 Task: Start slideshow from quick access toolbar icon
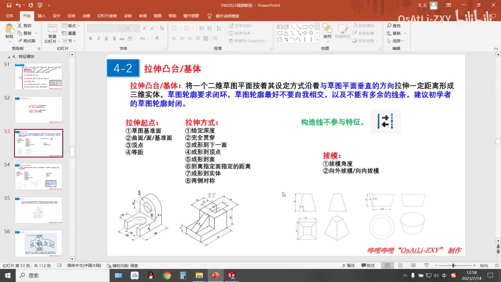[x=40, y=5]
